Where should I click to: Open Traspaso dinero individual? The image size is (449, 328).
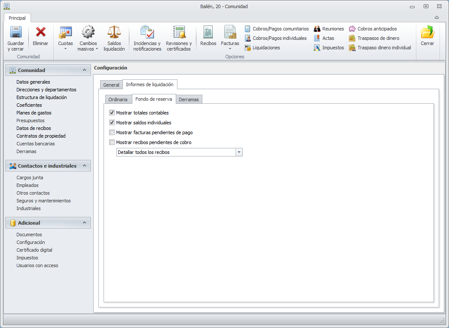(380, 48)
